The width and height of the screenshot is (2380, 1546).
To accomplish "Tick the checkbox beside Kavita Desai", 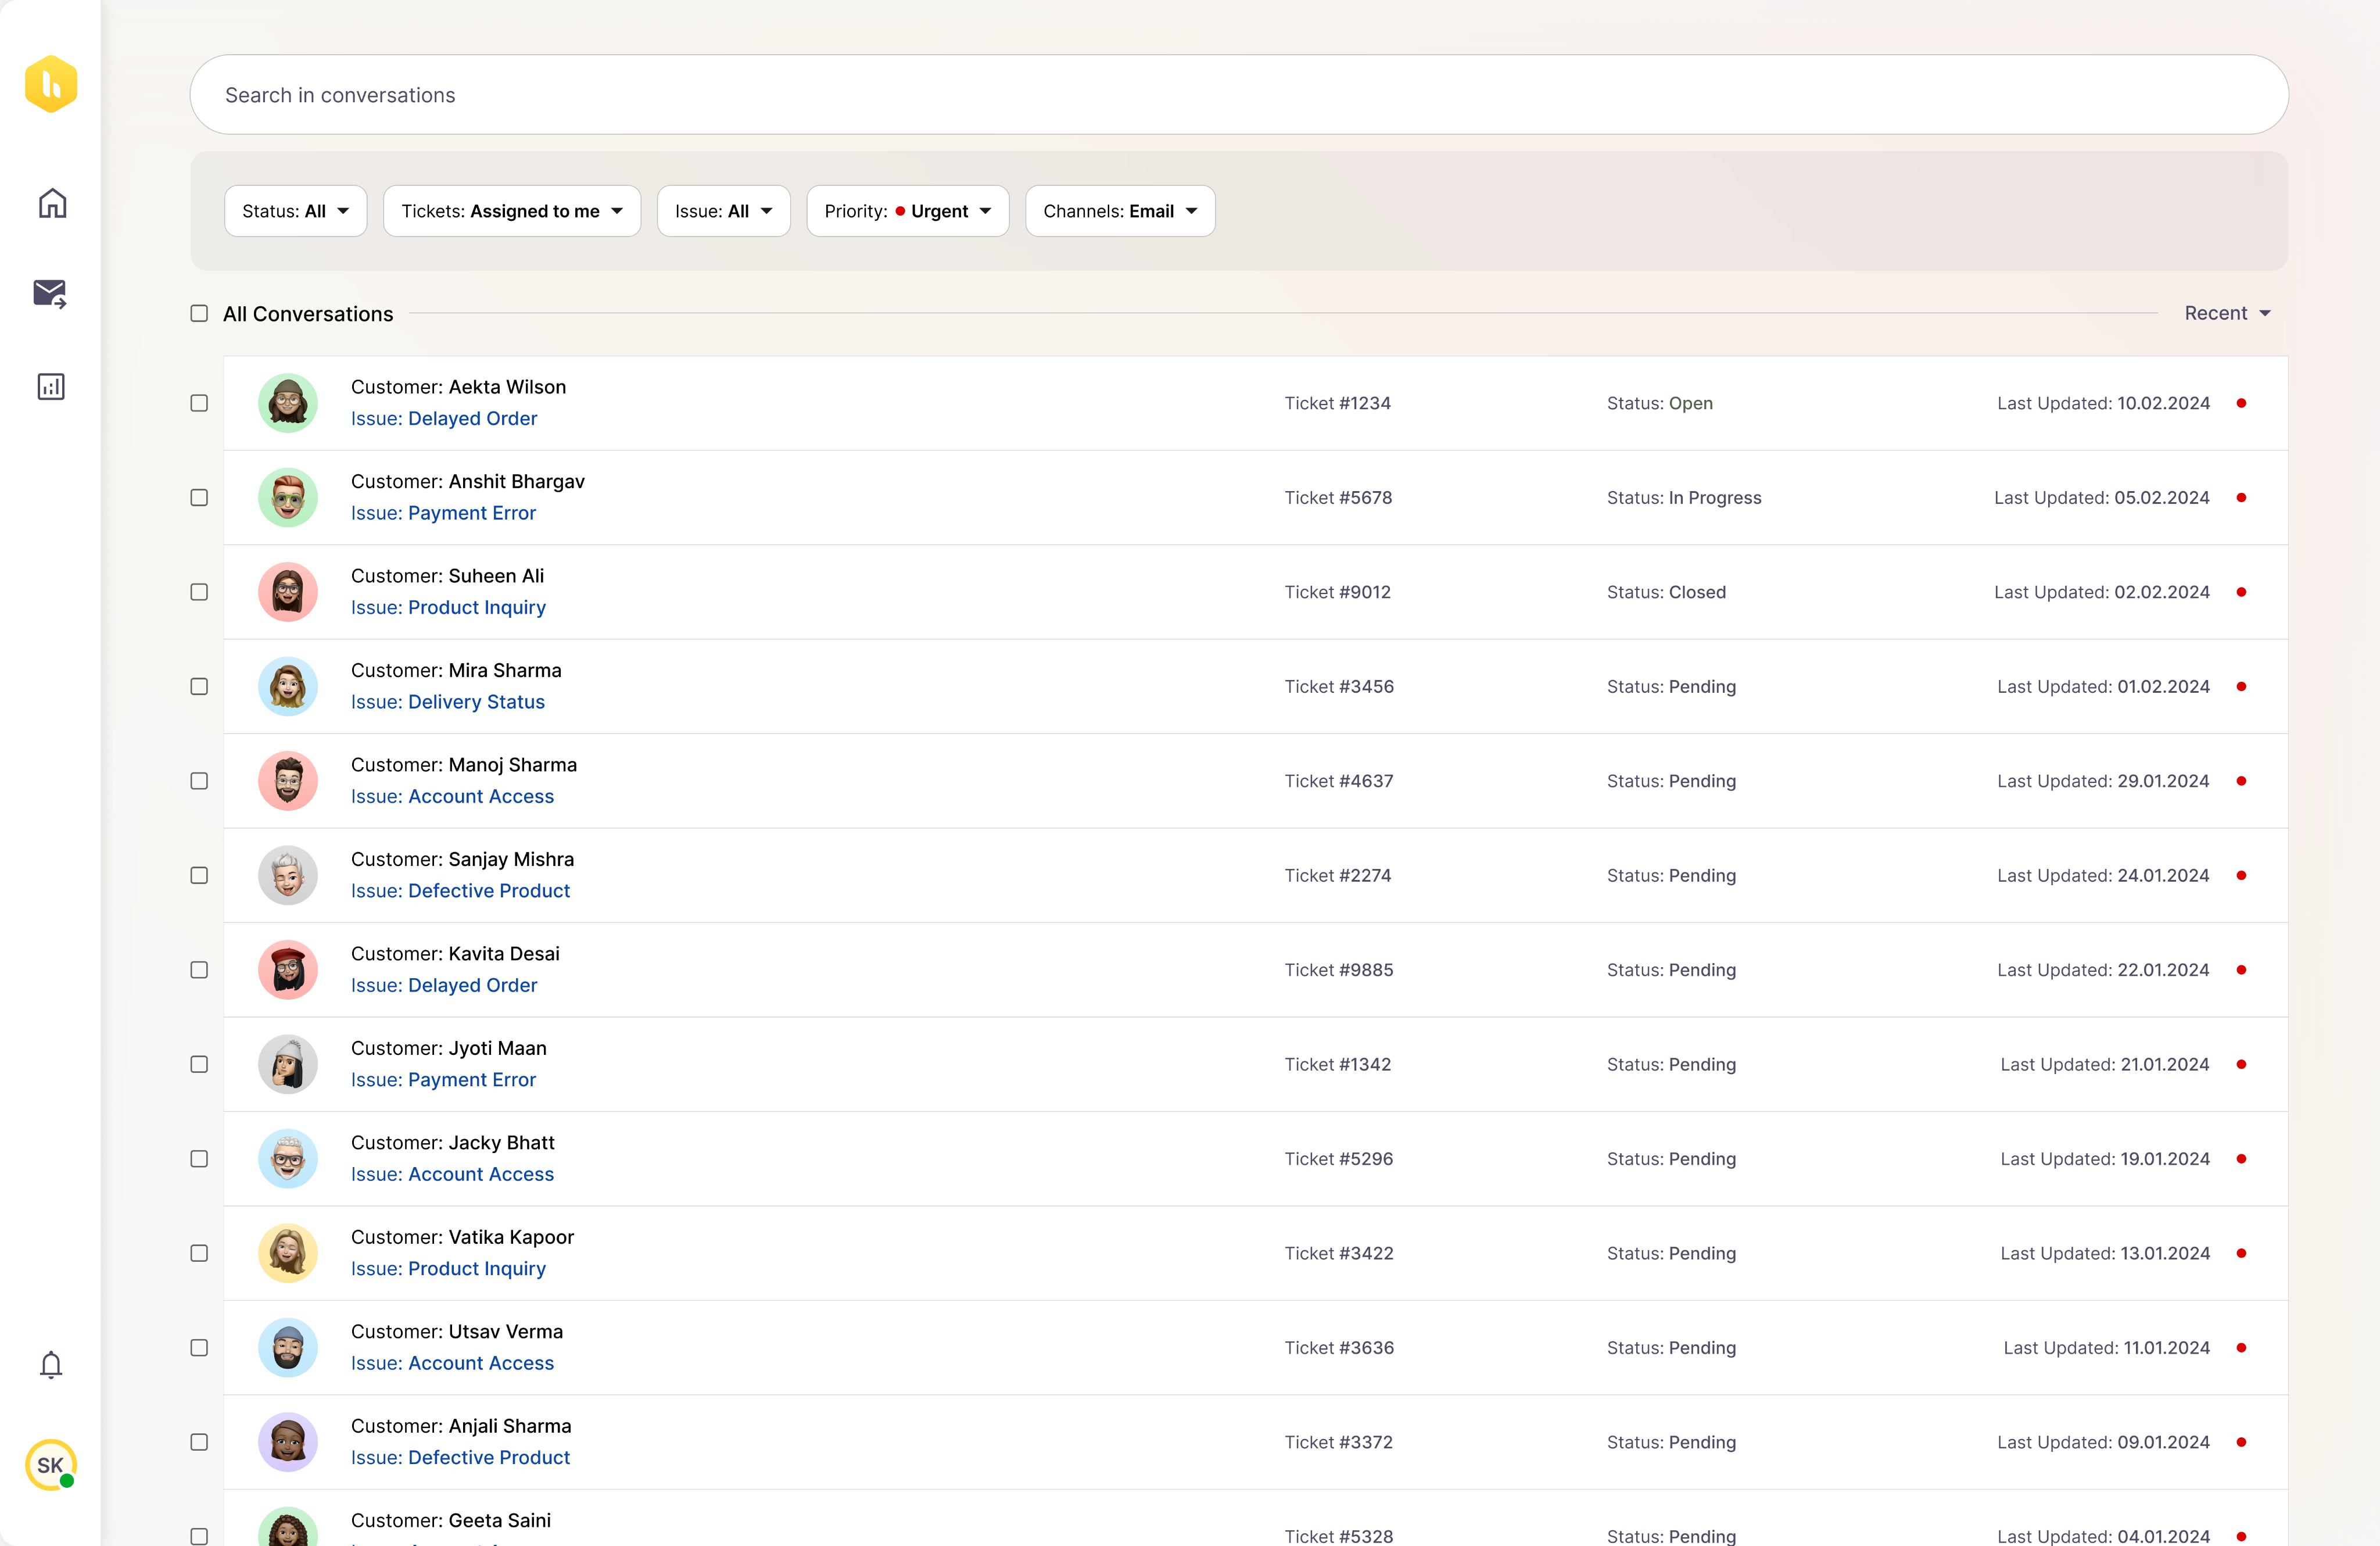I will (x=199, y=970).
